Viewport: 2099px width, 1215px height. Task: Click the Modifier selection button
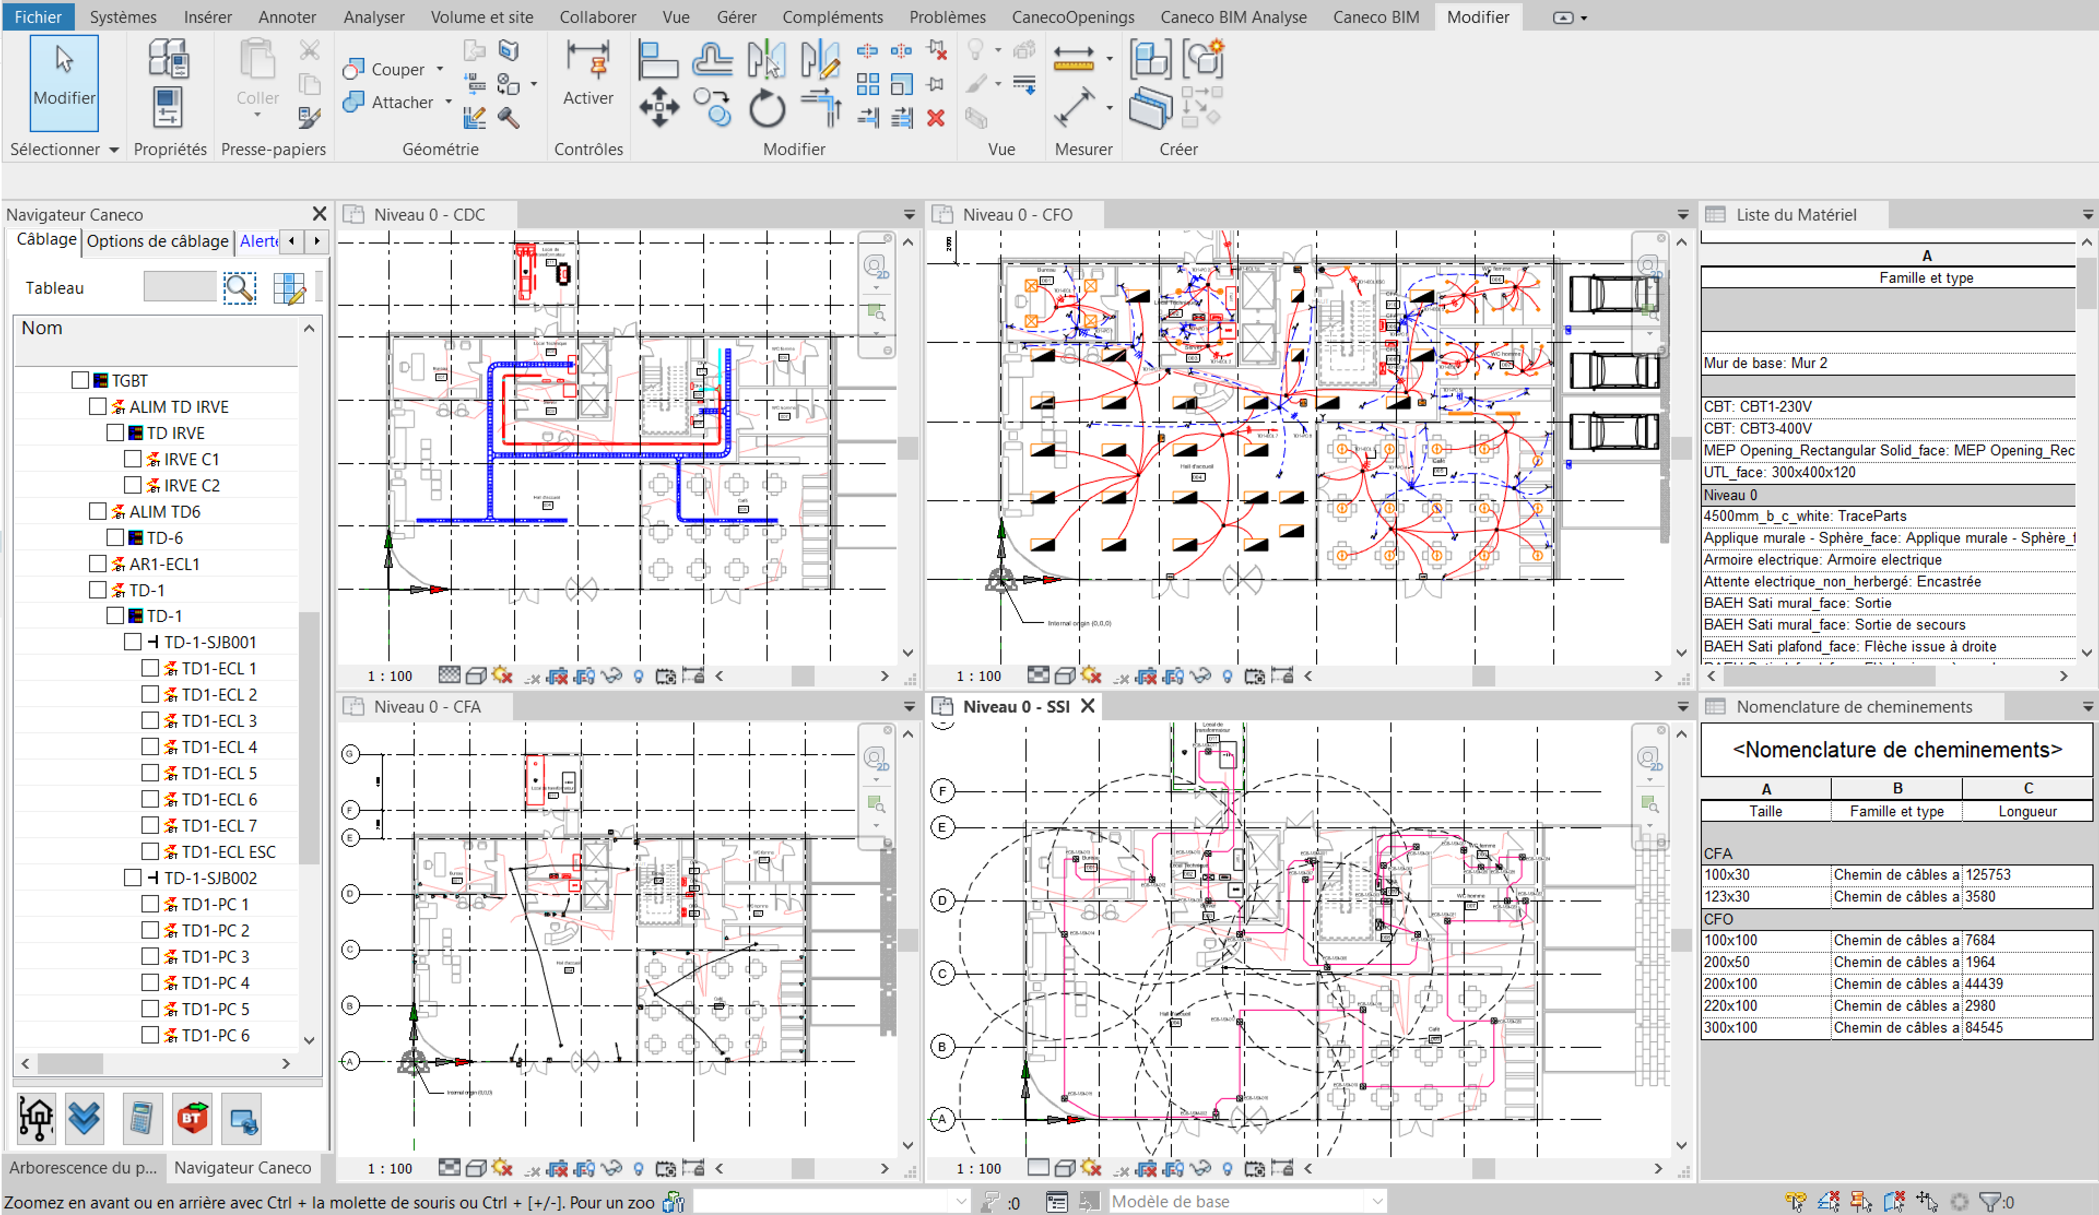click(x=64, y=84)
